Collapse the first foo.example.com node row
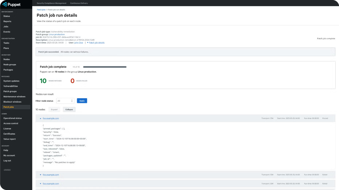The width and height of the screenshot is (339, 190). click(x=40, y=119)
